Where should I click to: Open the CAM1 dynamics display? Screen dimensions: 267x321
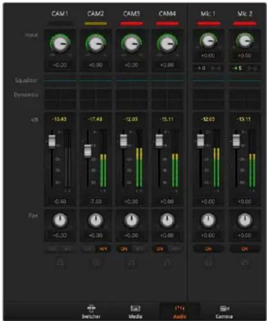coord(60,99)
